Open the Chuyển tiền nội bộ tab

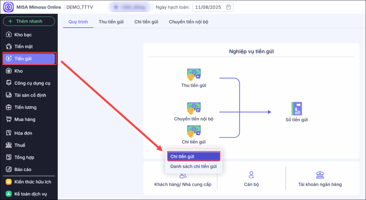[189, 22]
